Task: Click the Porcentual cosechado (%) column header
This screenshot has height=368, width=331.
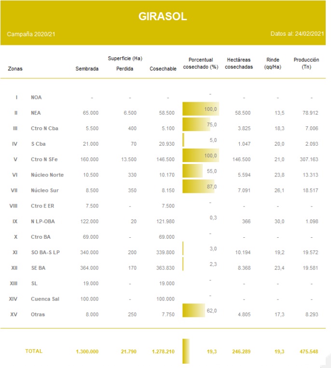Action: 201,64
